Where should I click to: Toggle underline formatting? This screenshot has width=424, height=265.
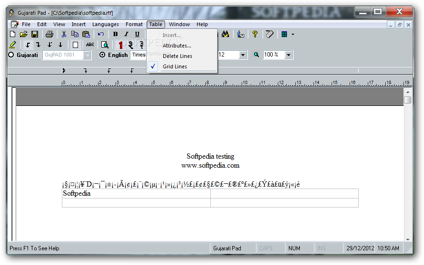click(x=137, y=34)
